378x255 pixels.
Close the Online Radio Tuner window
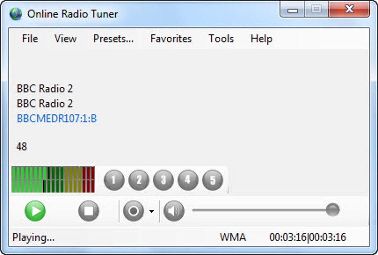pyautogui.click(x=349, y=10)
